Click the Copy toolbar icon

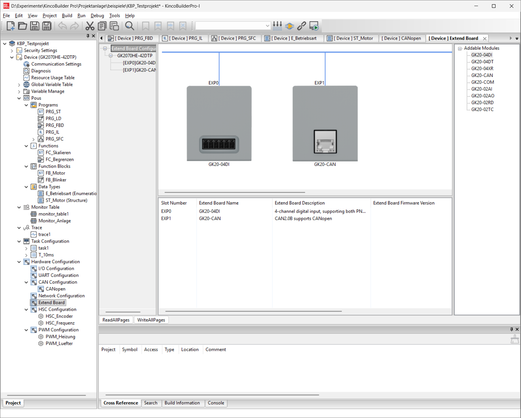point(102,26)
